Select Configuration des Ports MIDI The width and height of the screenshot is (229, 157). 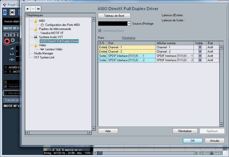pos(62,25)
